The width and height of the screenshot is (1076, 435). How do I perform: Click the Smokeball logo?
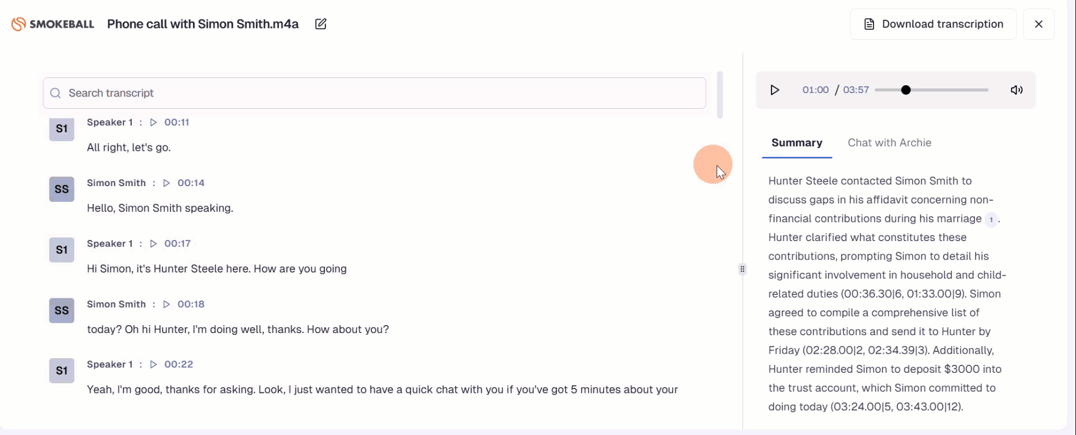pyautogui.click(x=53, y=24)
